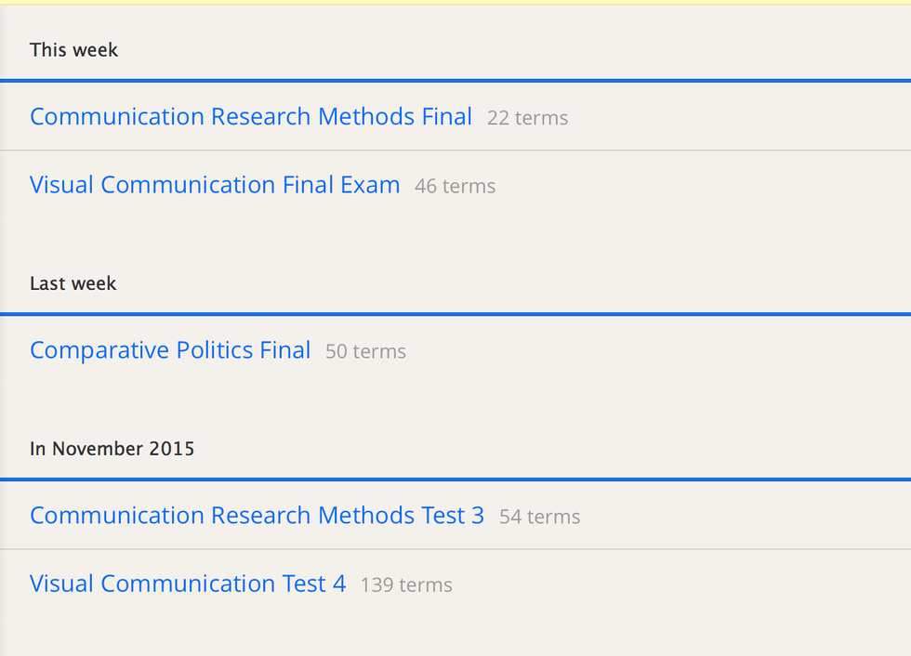Screen dimensions: 911x656
Task: Click the yellow strip at the top
Action: [455, 3]
